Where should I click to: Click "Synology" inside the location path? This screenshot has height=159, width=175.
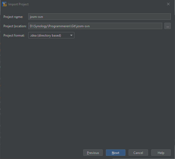(x=41, y=26)
